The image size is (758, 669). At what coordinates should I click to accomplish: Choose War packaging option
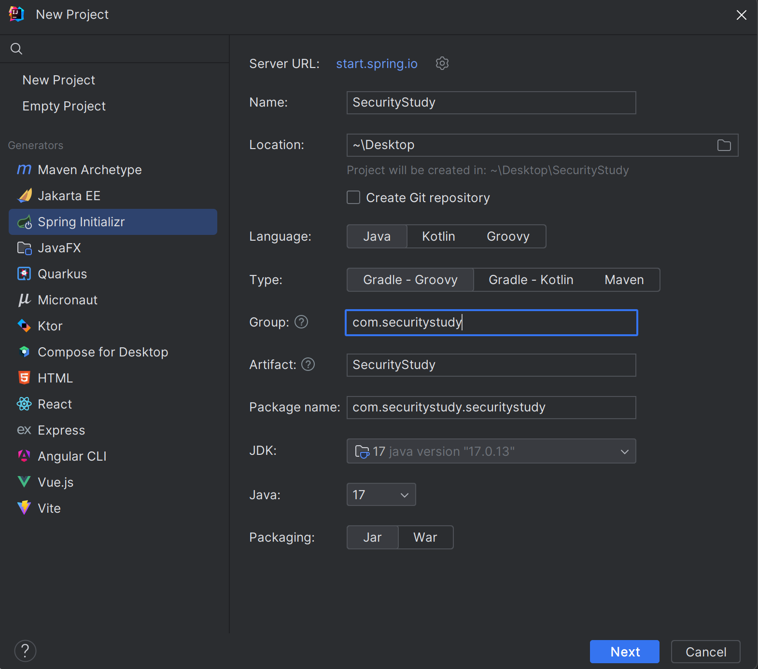pyautogui.click(x=425, y=537)
